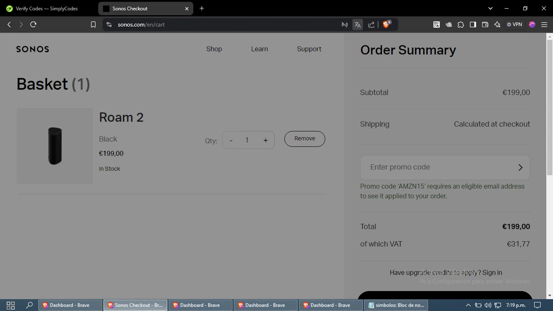This screenshot has height=311, width=553.
Task: Click the SONOS logo
Action: (32, 49)
